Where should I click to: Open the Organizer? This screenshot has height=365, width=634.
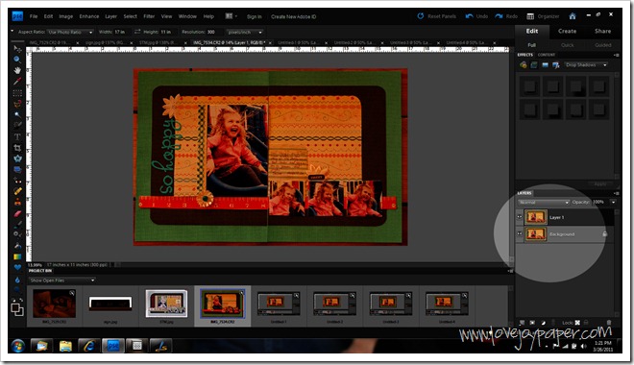[543, 16]
